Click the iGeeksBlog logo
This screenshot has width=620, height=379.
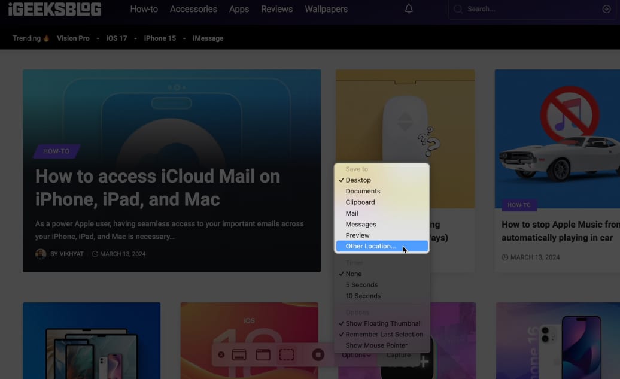(x=54, y=9)
